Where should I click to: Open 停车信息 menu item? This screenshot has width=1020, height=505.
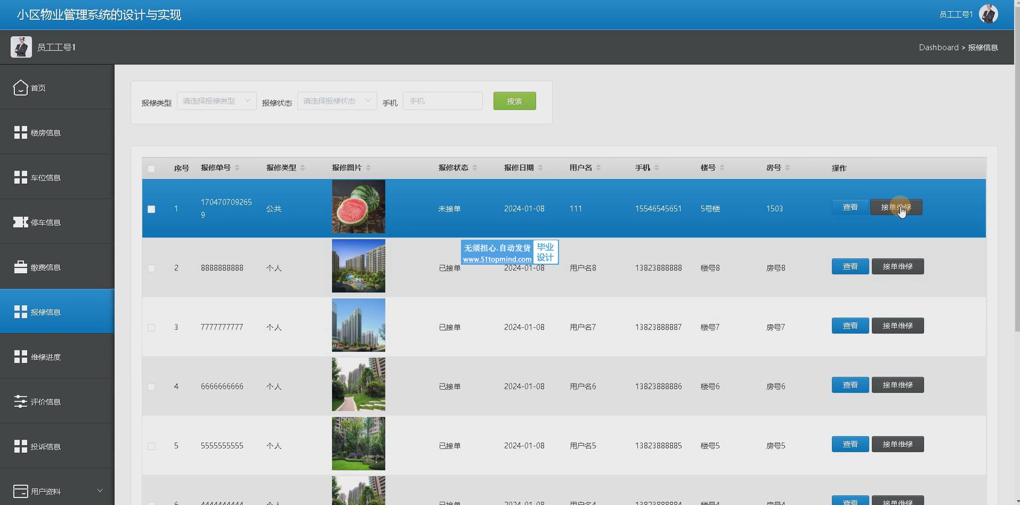coord(57,222)
